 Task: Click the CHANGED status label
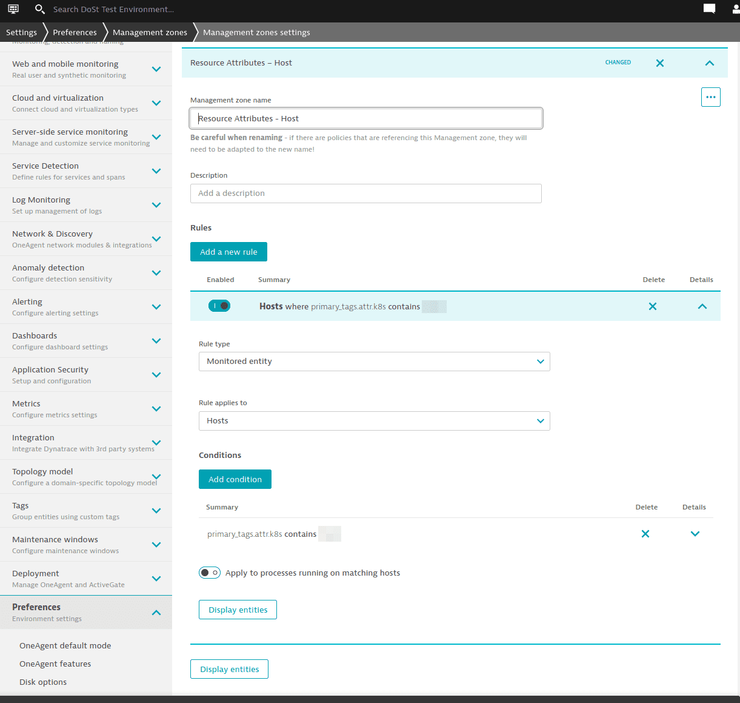(x=618, y=62)
